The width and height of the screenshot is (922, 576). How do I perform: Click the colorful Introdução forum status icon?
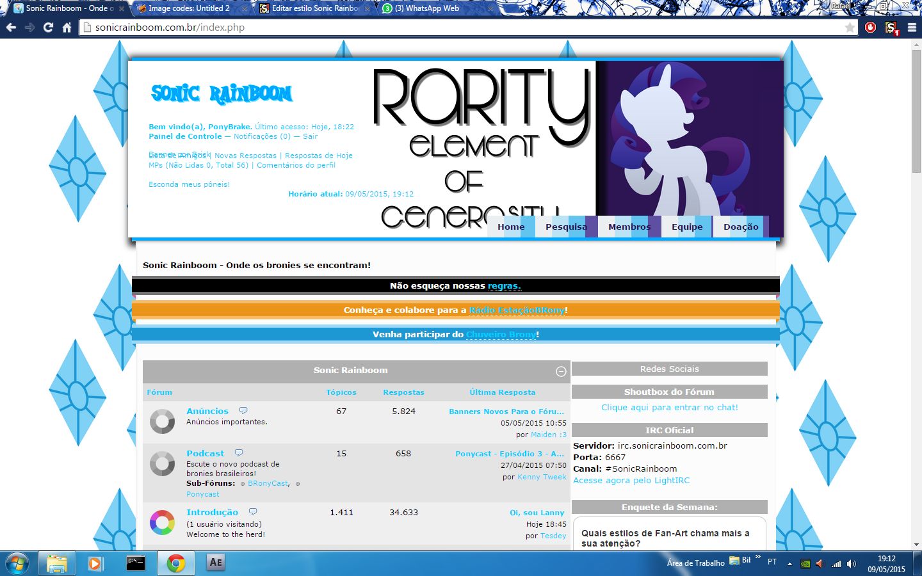[162, 523]
